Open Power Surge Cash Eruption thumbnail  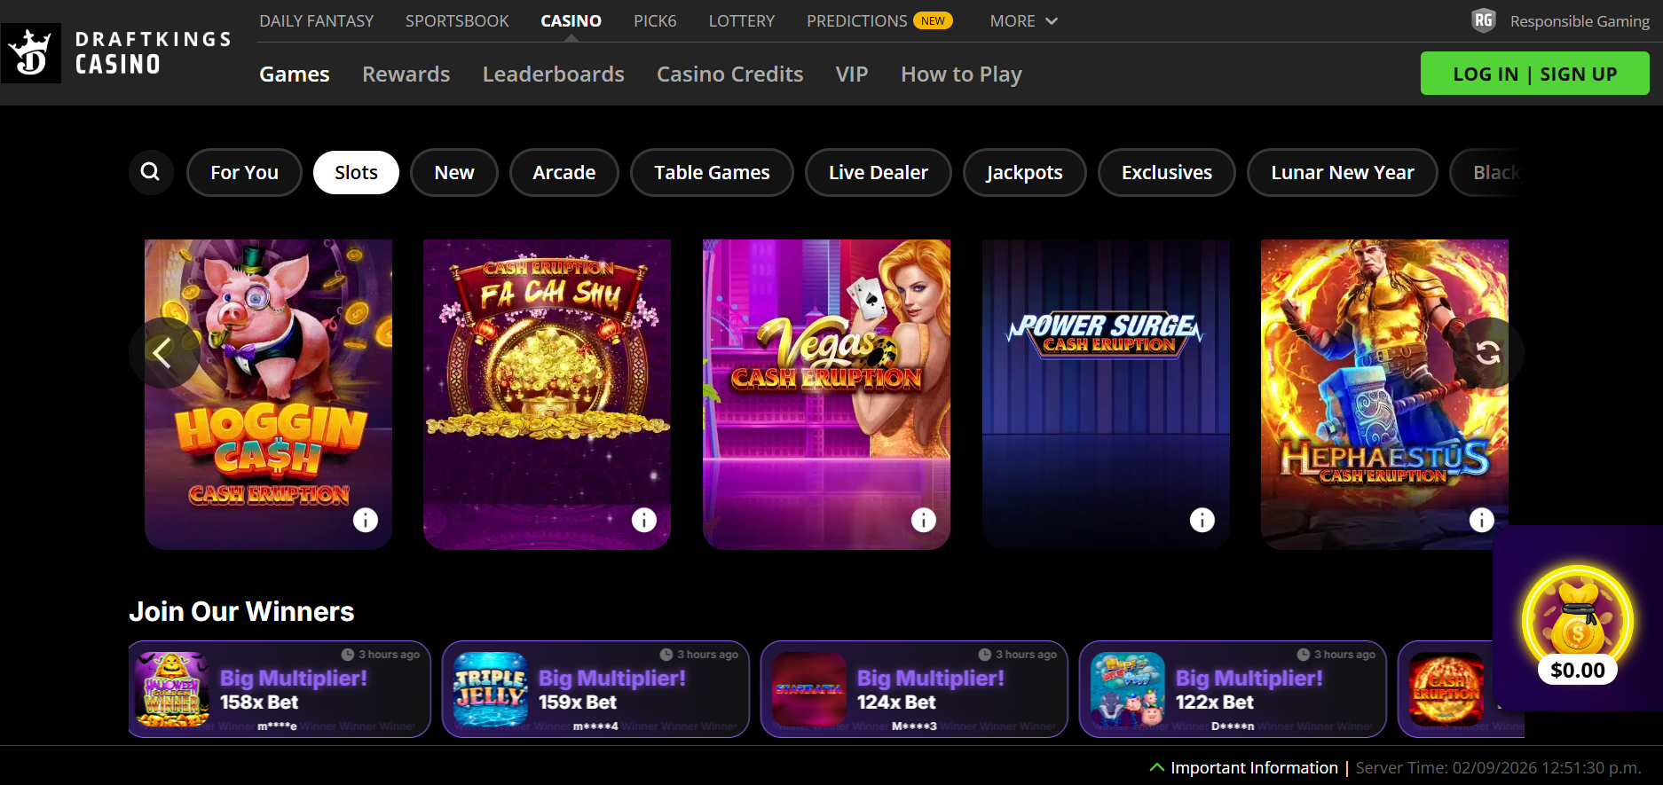(1106, 394)
